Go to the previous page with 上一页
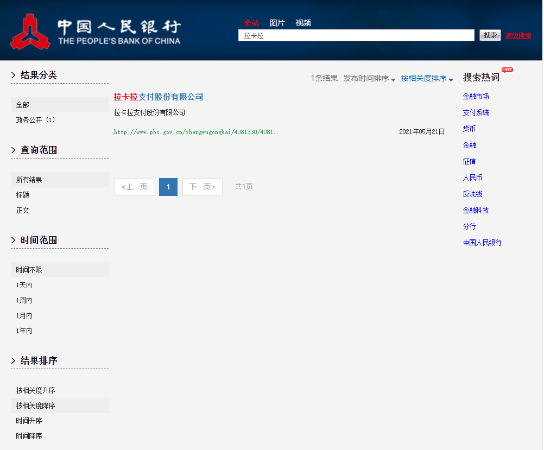Image resolution: width=544 pixels, height=450 pixels. coord(134,187)
